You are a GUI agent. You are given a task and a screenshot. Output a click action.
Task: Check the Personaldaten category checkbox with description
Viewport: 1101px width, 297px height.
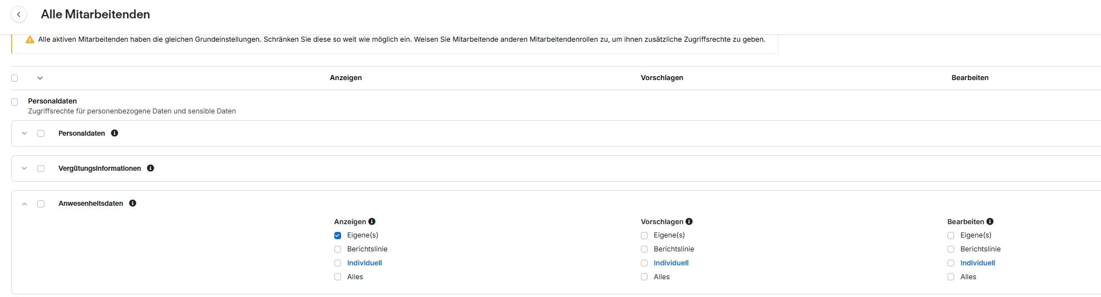pos(14,102)
